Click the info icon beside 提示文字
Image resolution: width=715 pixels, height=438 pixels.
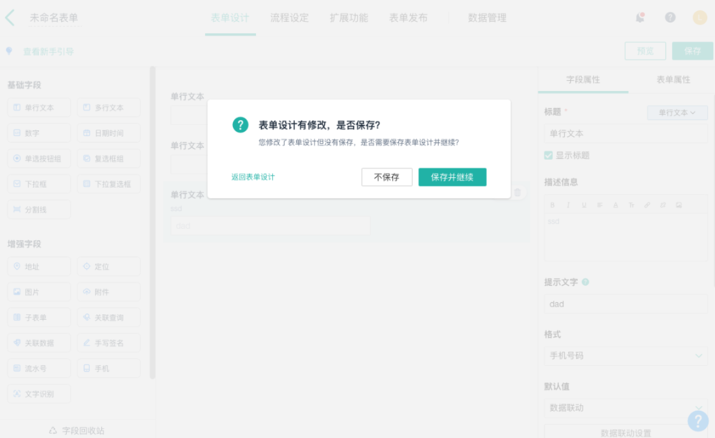click(x=585, y=282)
